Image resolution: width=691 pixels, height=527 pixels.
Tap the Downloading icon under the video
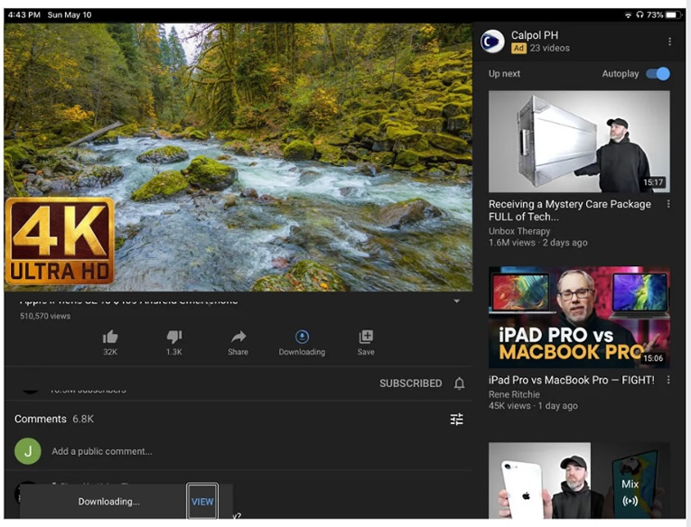302,337
